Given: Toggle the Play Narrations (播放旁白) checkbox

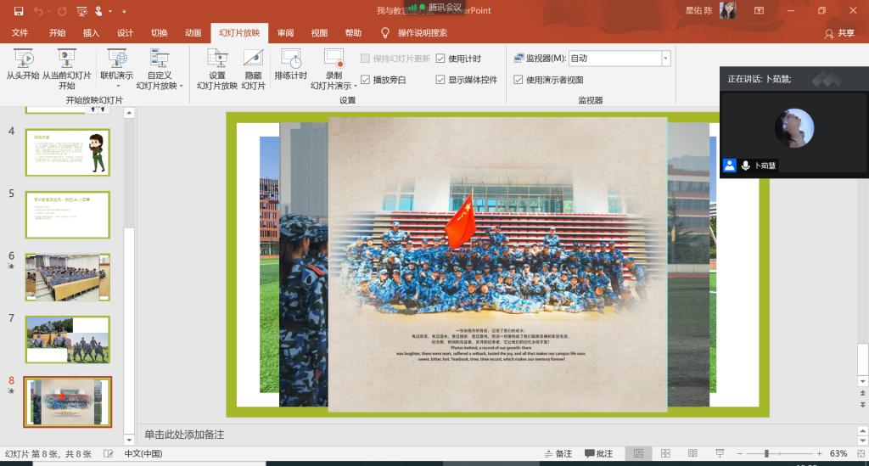Looking at the screenshot, I should click(x=366, y=80).
